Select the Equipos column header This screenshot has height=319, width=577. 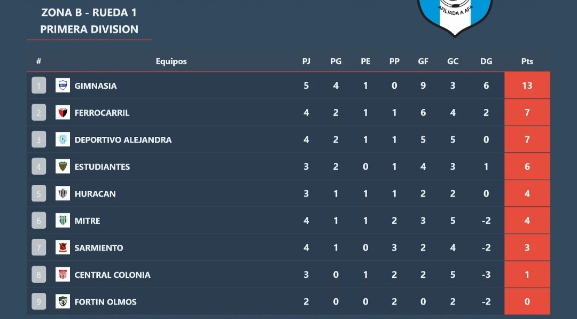tap(171, 61)
